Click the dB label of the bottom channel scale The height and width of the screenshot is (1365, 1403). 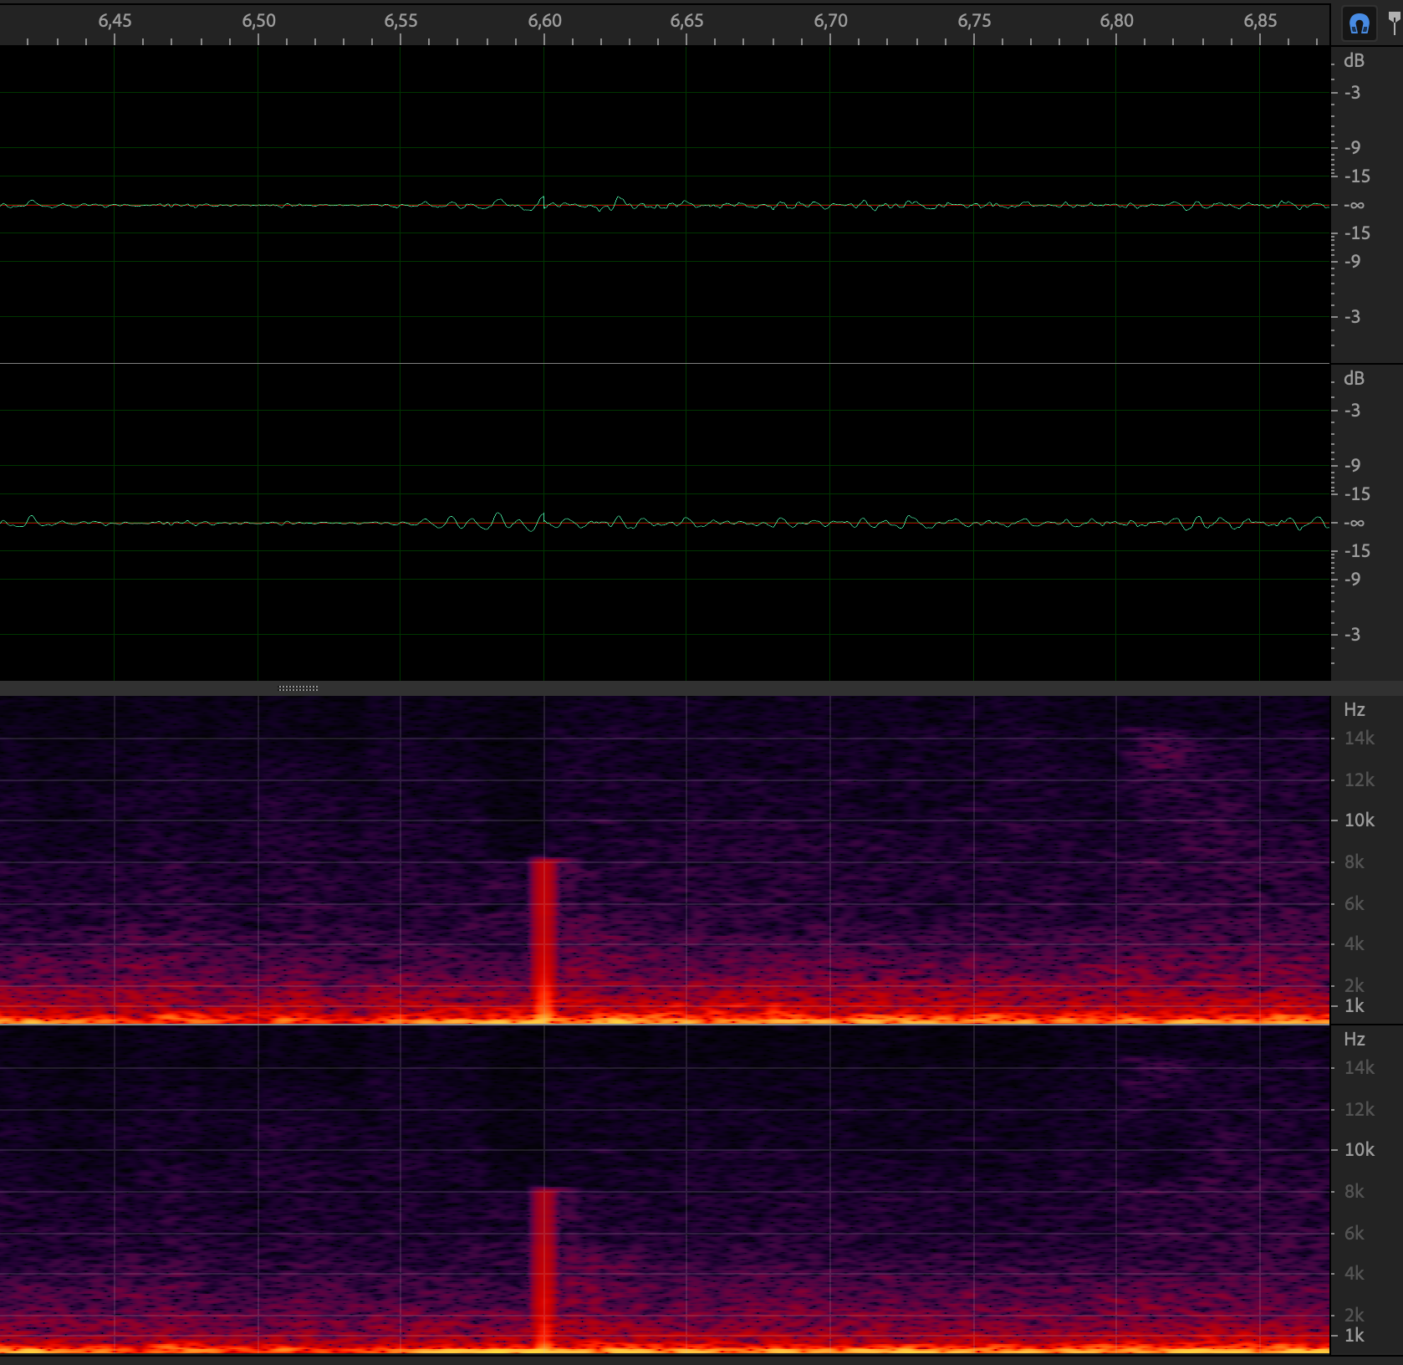pyautogui.click(x=1354, y=379)
